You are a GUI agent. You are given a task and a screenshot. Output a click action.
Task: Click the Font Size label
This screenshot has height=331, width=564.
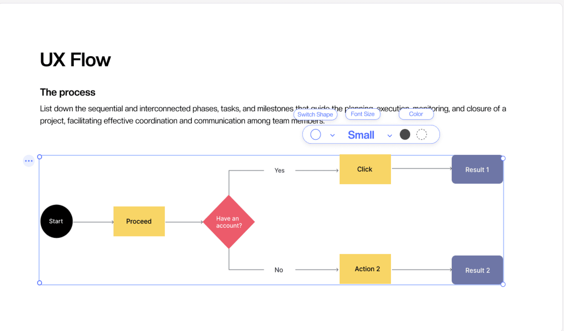pyautogui.click(x=362, y=114)
